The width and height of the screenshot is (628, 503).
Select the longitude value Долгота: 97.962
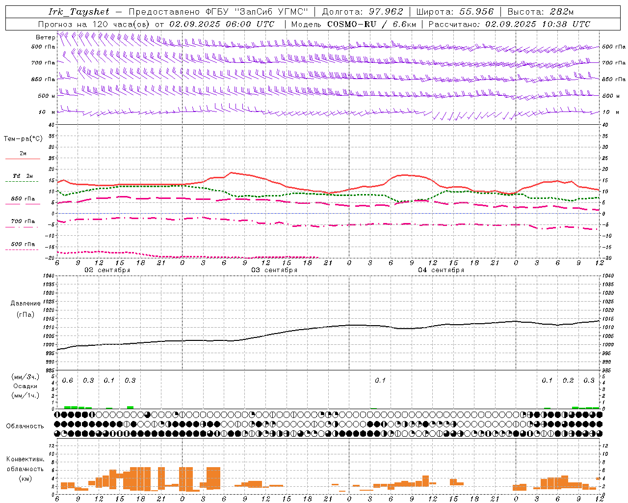363,12
